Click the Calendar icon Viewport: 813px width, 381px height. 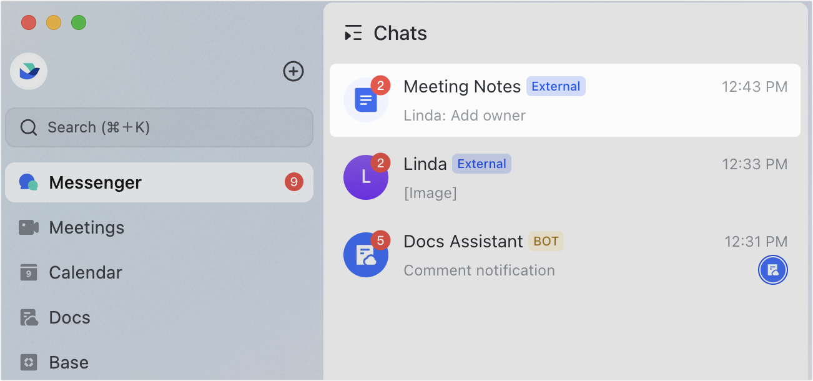pos(29,272)
